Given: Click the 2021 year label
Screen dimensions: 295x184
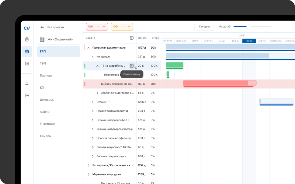Looking at the screenshot, I should point(242,35).
